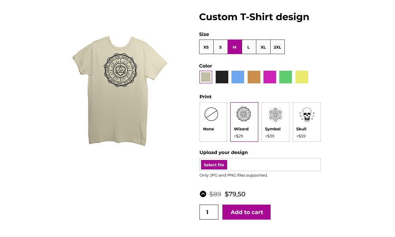395x237 pixels.
Task: Select size M
Action: click(x=235, y=47)
